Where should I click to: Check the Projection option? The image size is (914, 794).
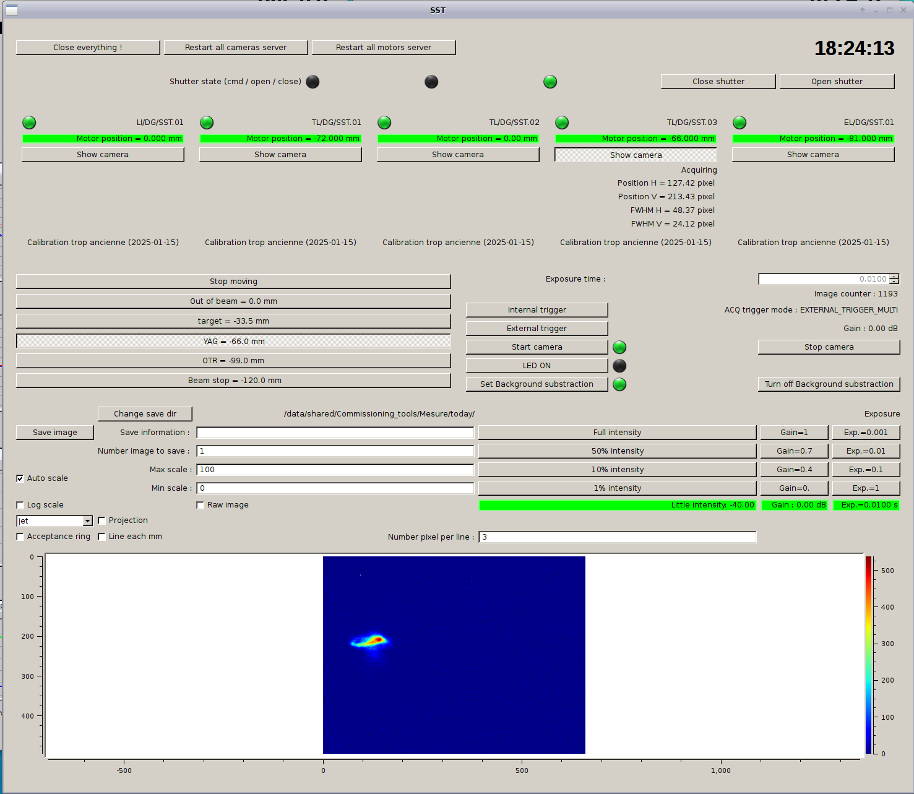(x=102, y=520)
